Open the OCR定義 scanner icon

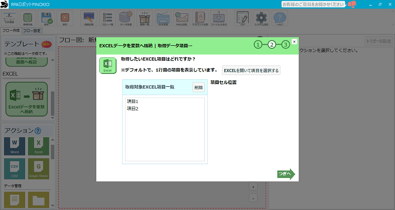pos(163,18)
